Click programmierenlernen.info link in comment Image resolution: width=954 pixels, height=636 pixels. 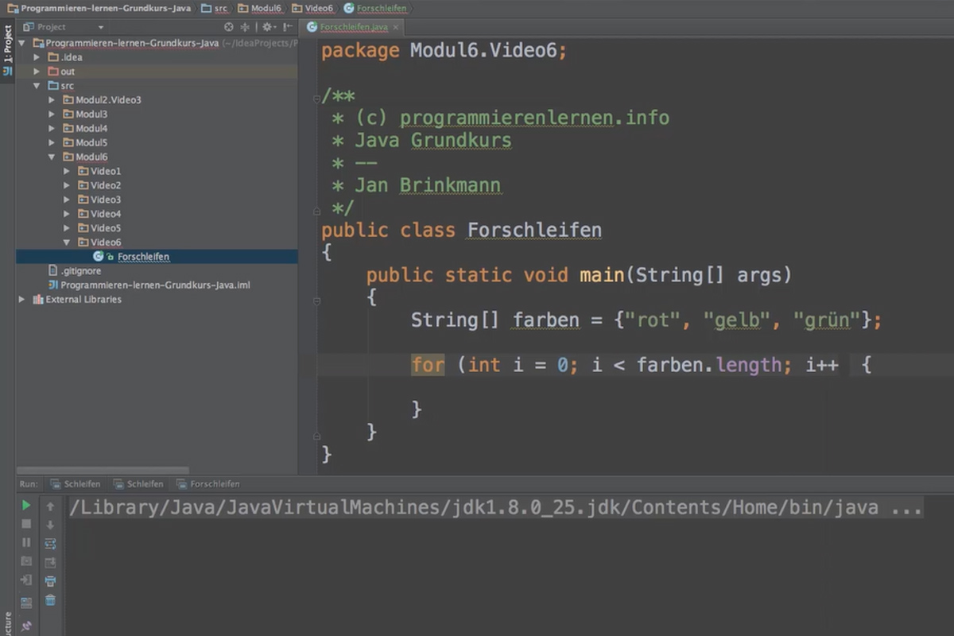(534, 118)
